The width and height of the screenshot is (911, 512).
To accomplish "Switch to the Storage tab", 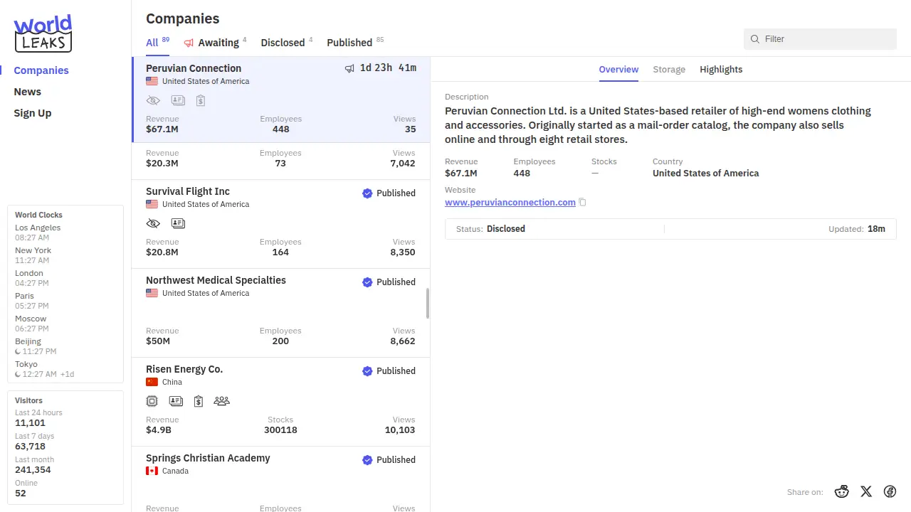I will [668, 70].
